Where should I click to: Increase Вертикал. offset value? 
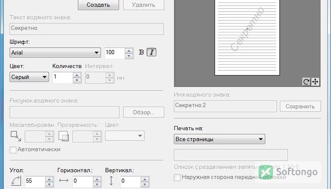point(144,179)
